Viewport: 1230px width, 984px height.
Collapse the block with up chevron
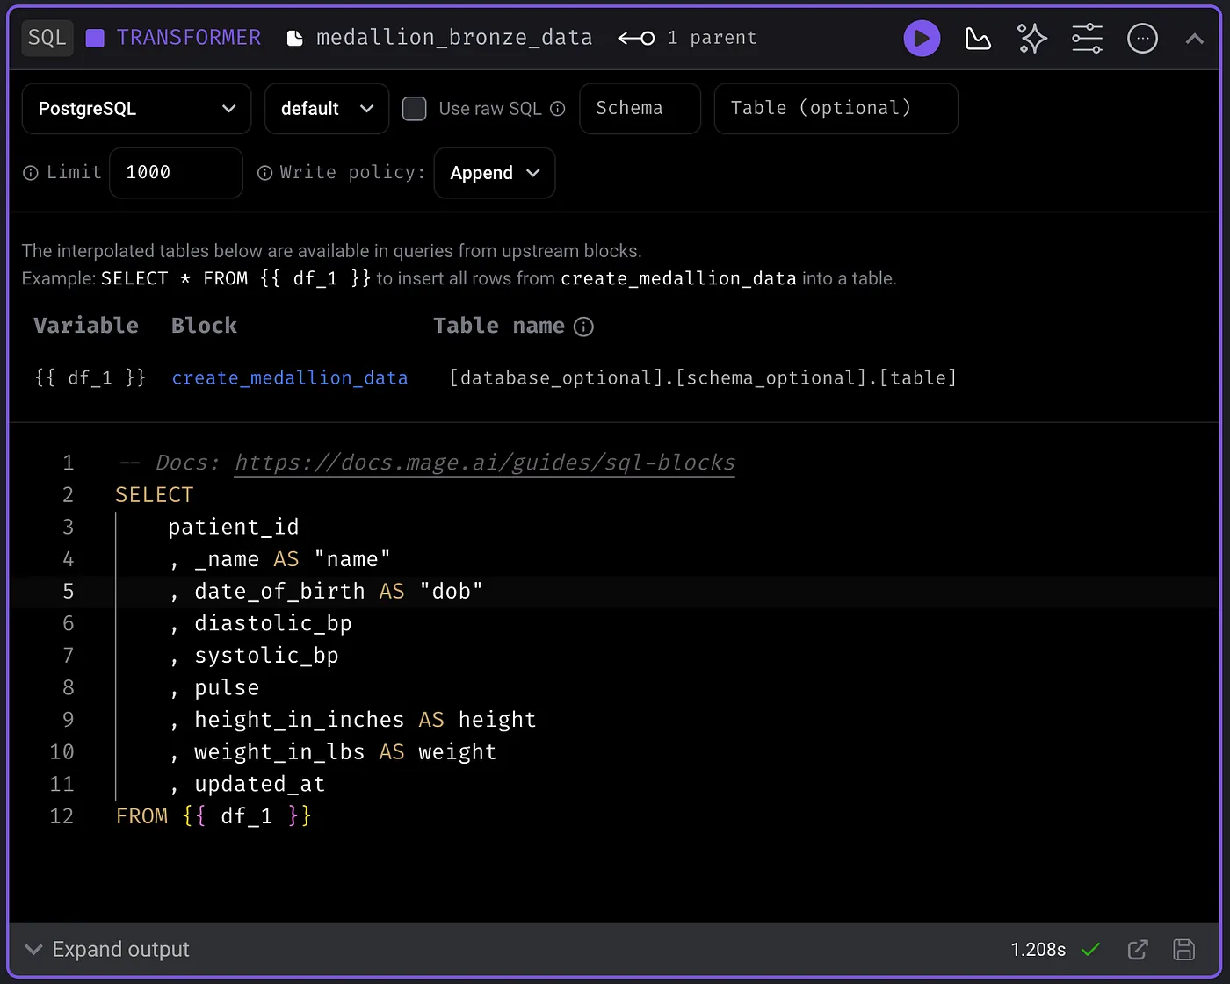(1194, 39)
